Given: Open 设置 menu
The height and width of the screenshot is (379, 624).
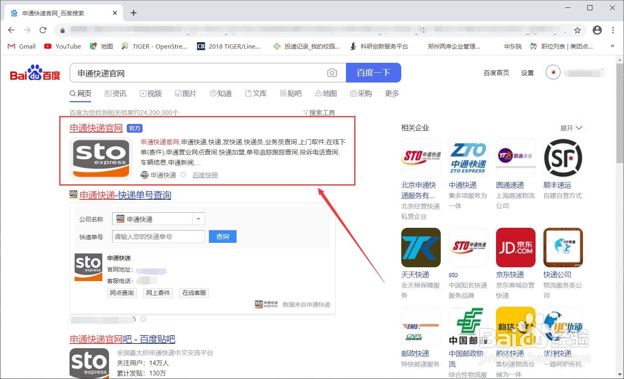Looking at the screenshot, I should click(x=527, y=73).
